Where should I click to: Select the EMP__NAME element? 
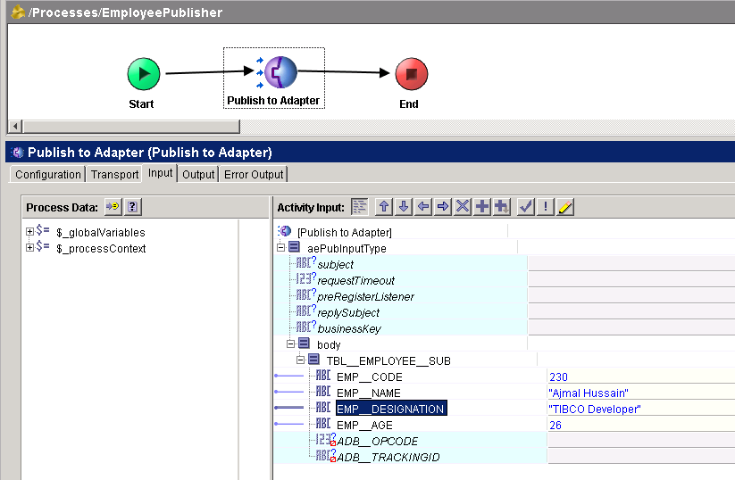click(369, 393)
